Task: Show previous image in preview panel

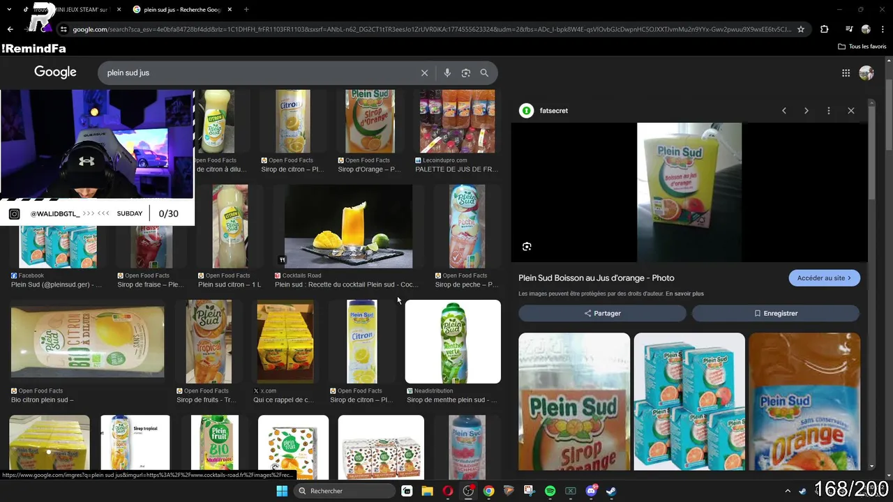Action: point(784,111)
